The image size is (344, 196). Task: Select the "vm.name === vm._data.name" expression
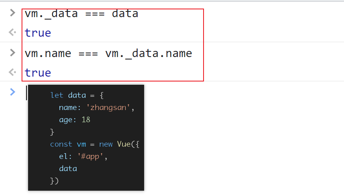pyautogui.click(x=108, y=53)
